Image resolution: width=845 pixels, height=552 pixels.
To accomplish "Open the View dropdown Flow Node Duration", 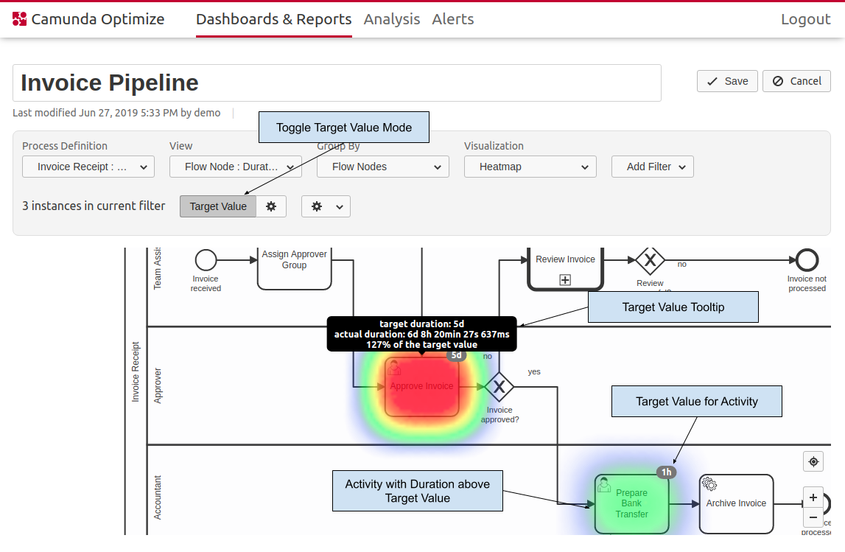I will click(x=236, y=167).
